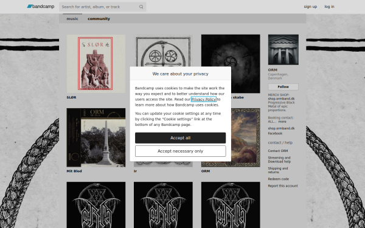This screenshot has height=228, width=365.
Task: Click Redeem code
Action: pos(279,179)
